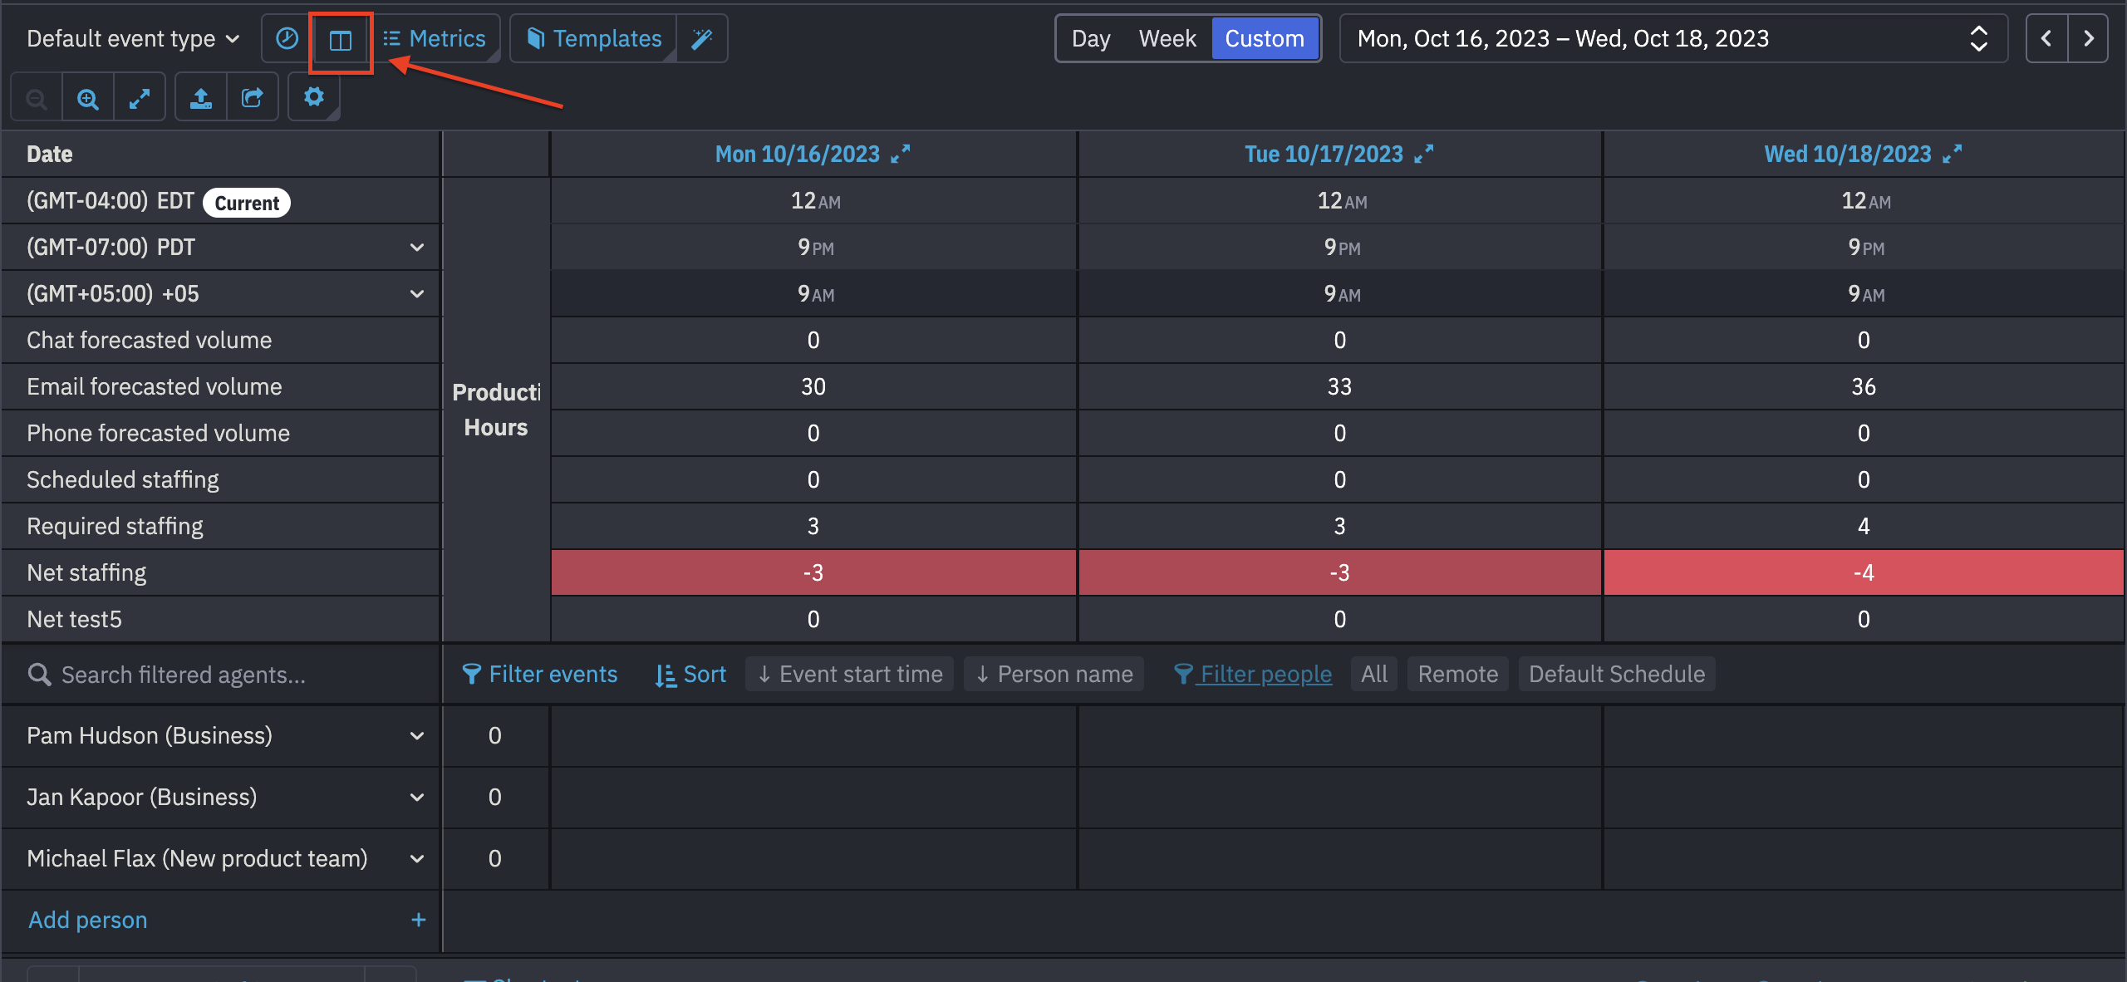Click the zoom in magnifier icon
Viewport: 2127px width, 982px height.
coord(88,99)
